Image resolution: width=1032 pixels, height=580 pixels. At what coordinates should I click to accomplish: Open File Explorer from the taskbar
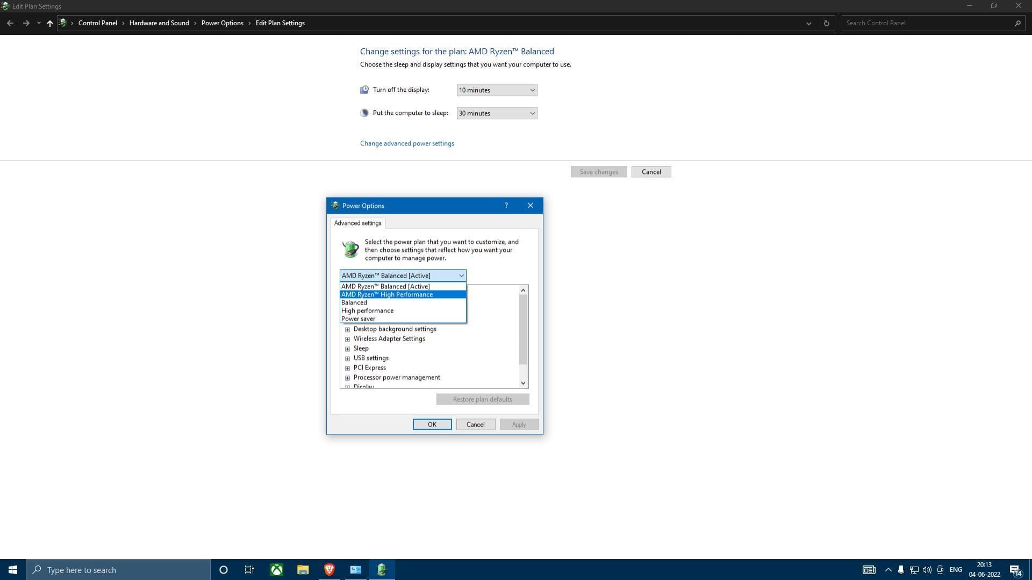click(303, 570)
